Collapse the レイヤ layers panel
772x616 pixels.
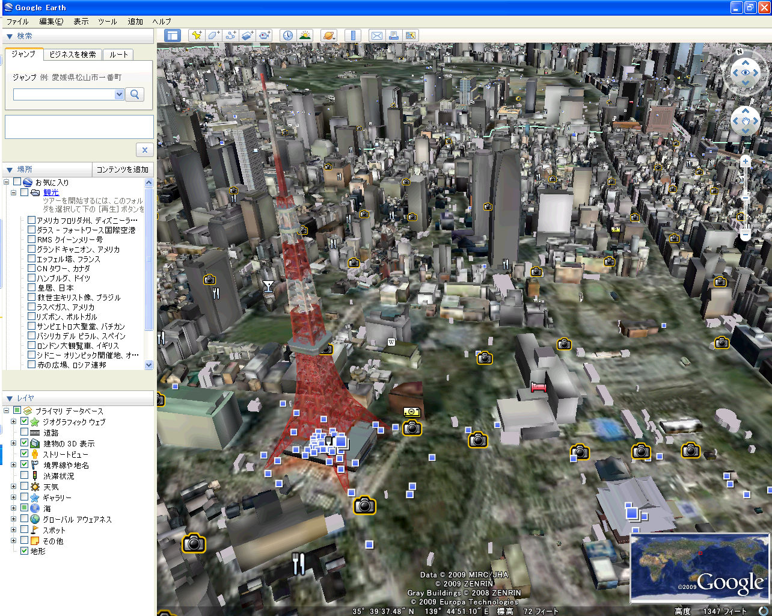[x=10, y=399]
